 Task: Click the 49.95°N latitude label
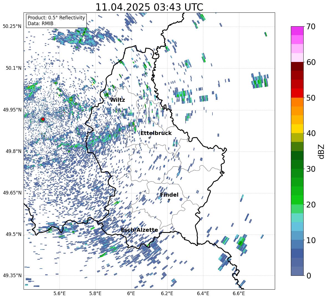[12, 110]
